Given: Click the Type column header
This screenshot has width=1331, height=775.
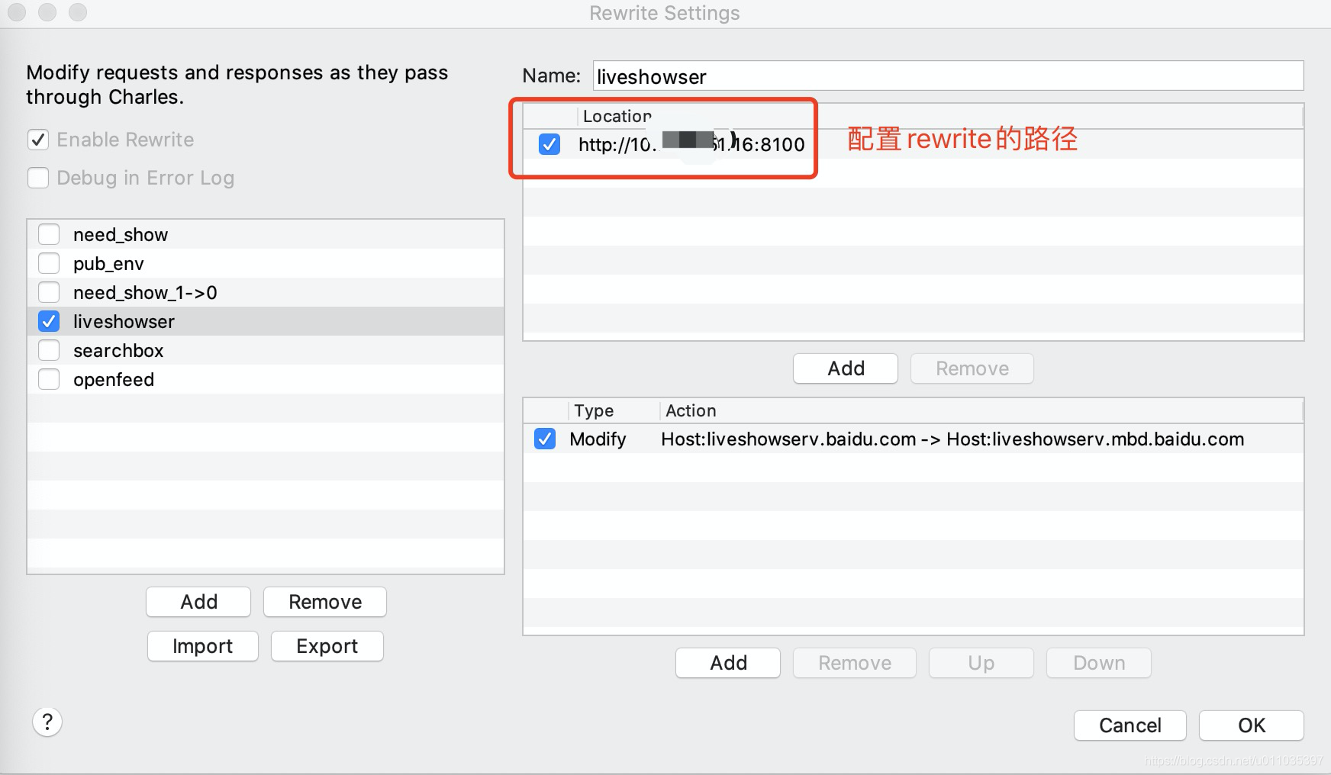Looking at the screenshot, I should point(614,410).
